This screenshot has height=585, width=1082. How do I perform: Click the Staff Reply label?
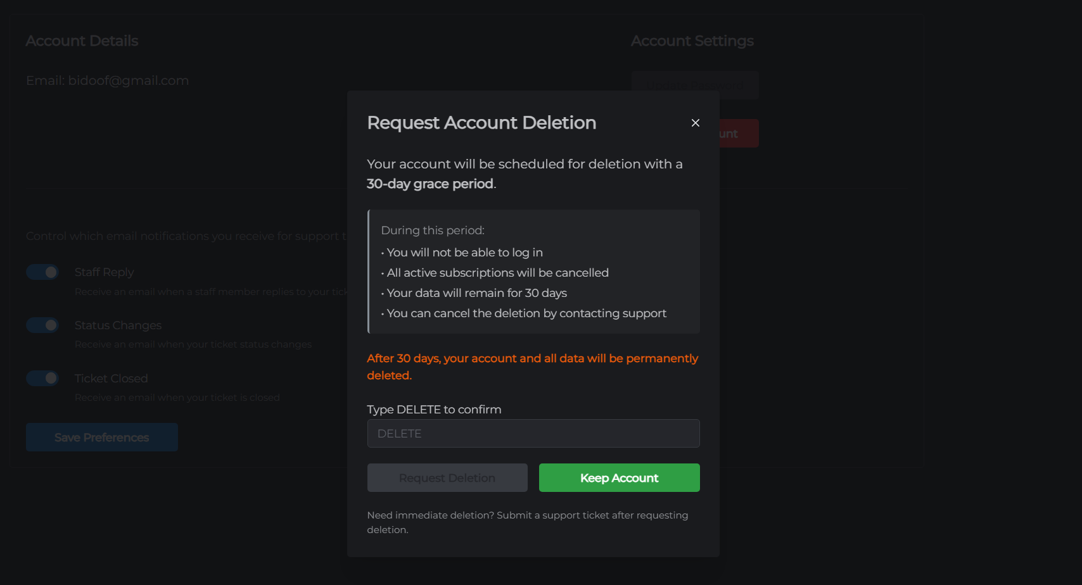click(105, 272)
